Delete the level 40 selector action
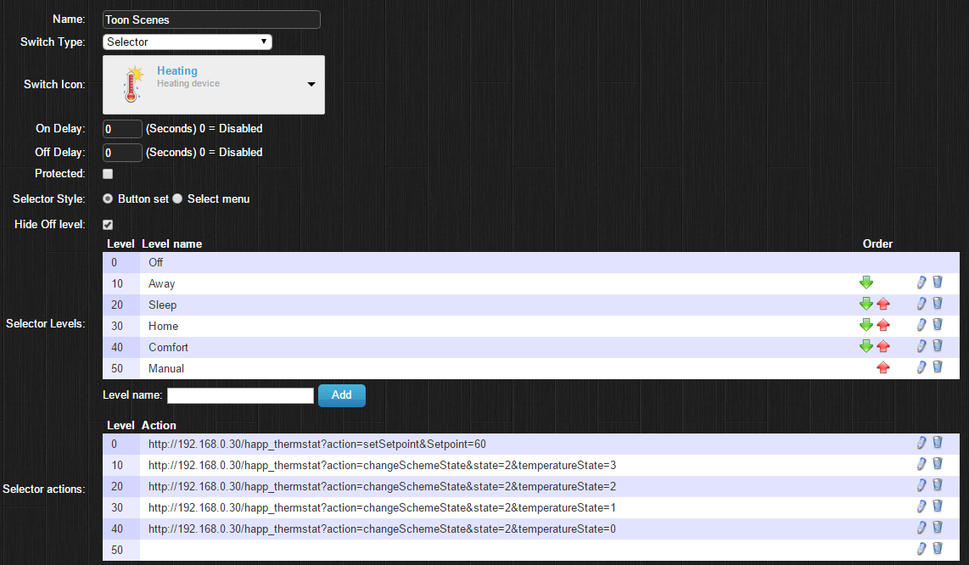The height and width of the screenshot is (565, 969). pyautogui.click(x=938, y=528)
